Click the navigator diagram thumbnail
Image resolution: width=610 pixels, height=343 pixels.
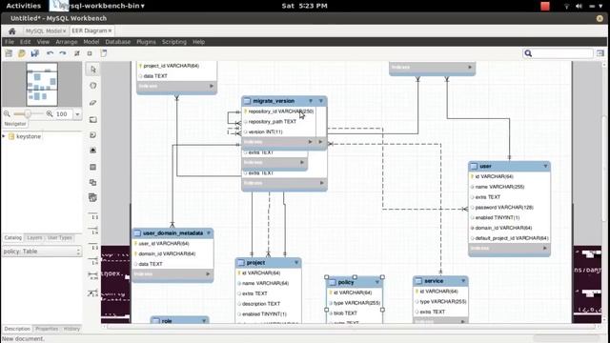pyautogui.click(x=42, y=85)
